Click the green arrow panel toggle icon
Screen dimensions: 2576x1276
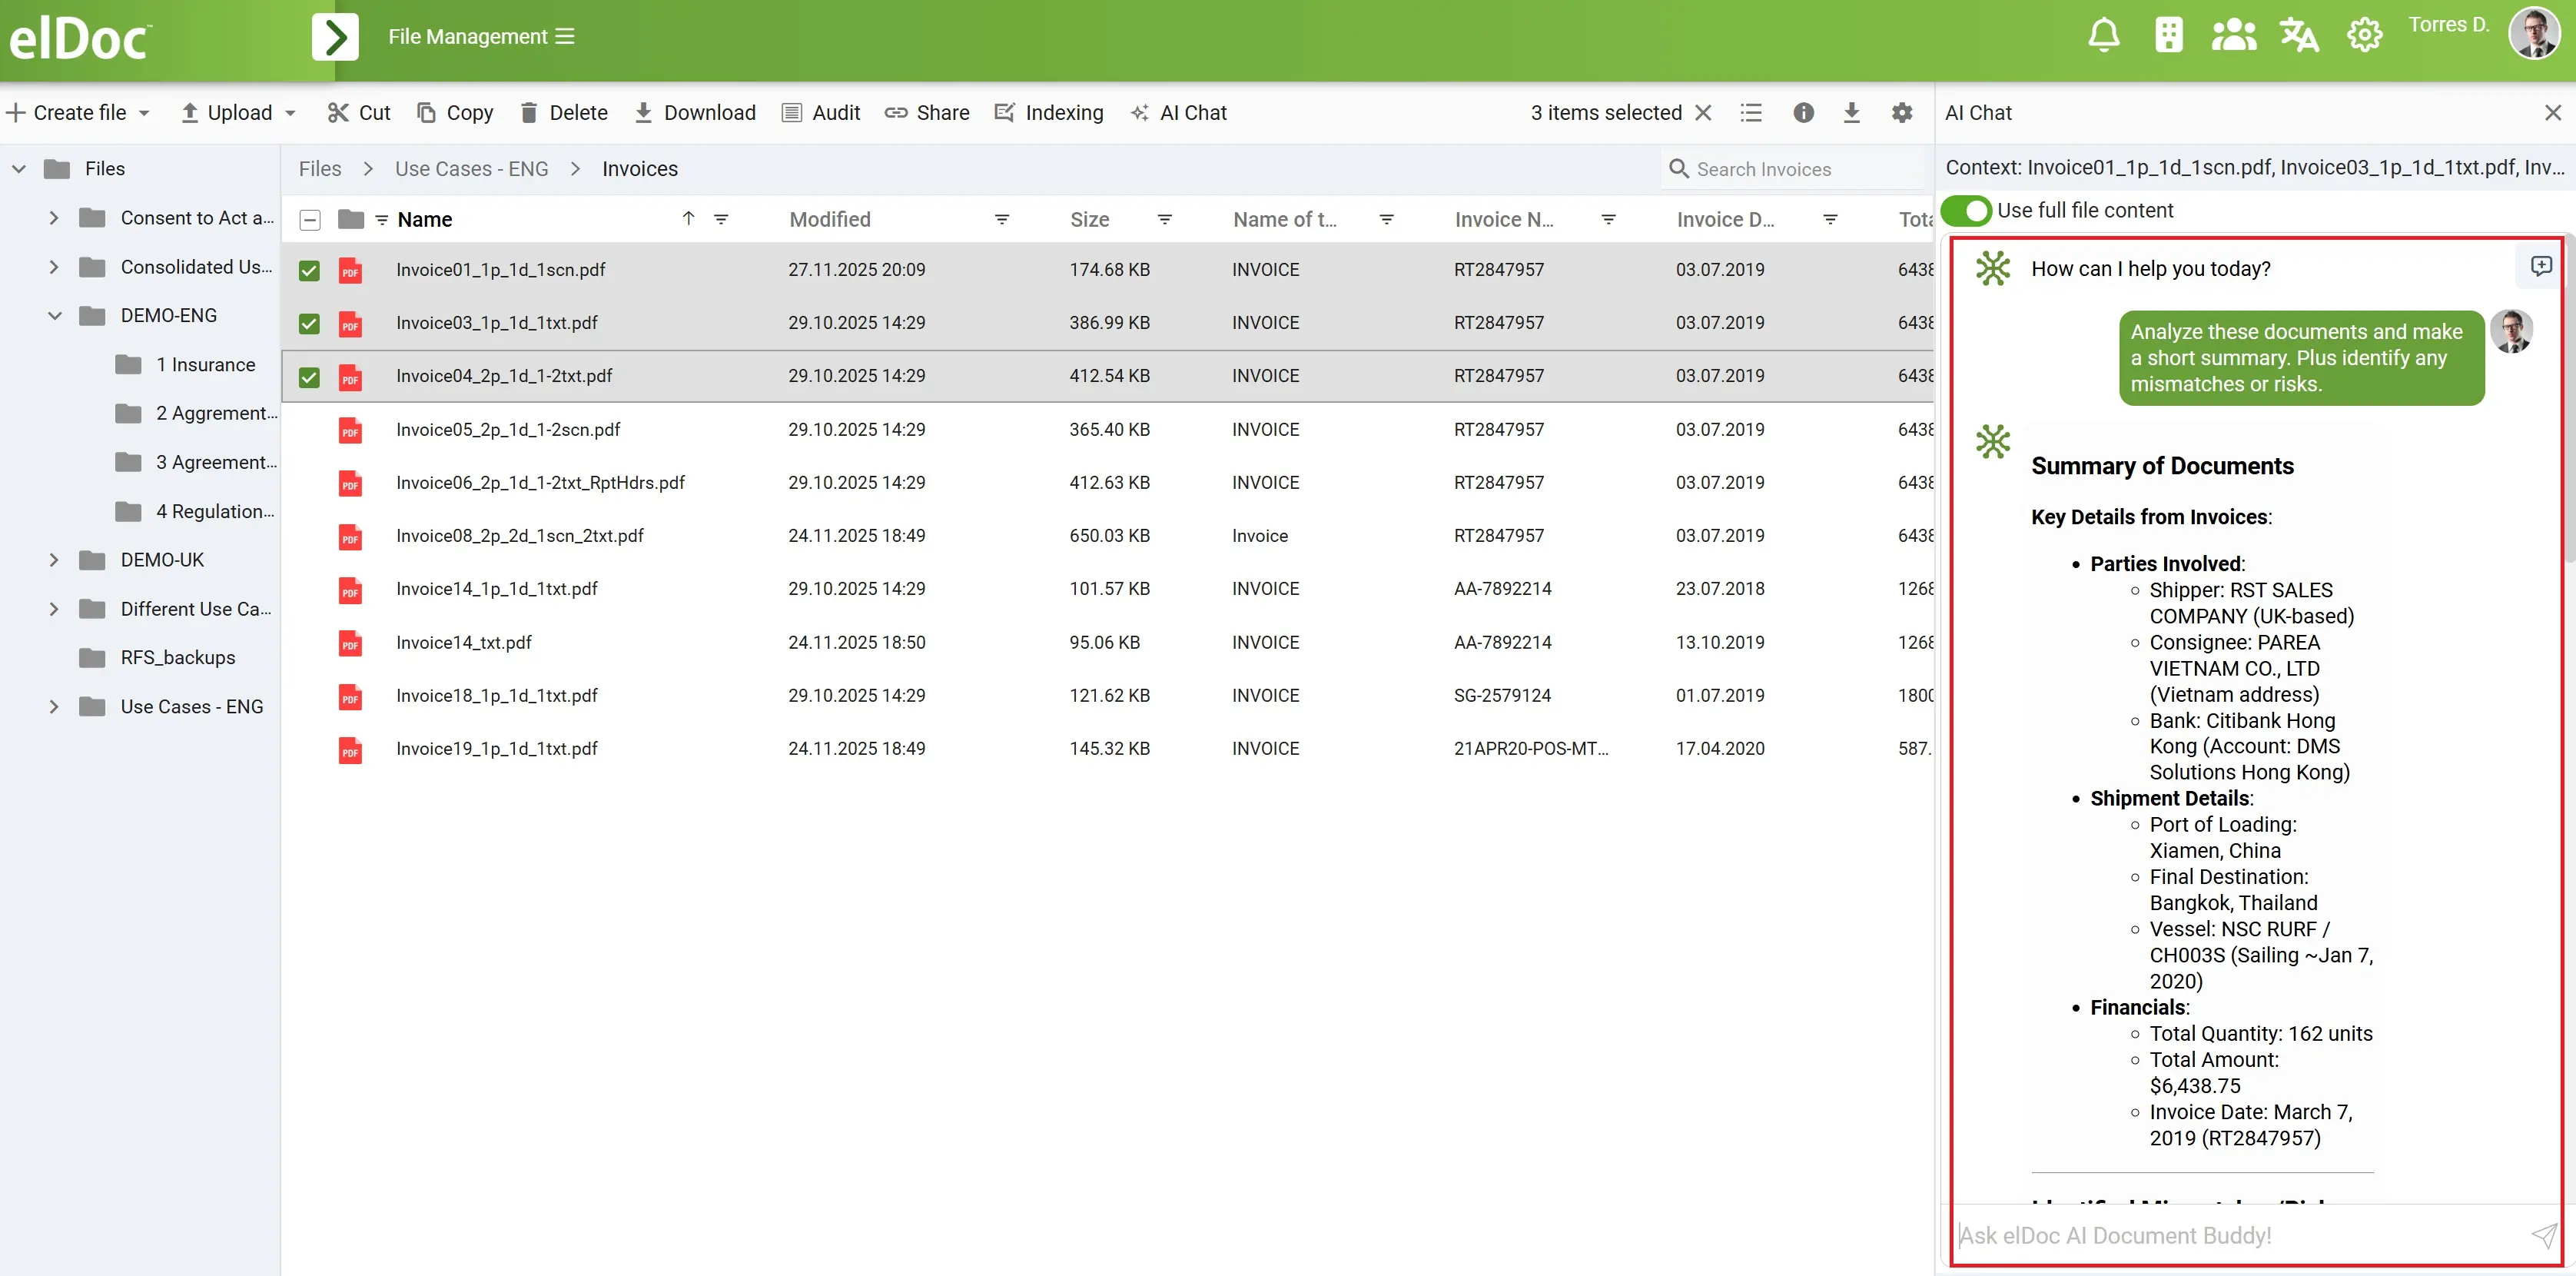[x=335, y=37]
